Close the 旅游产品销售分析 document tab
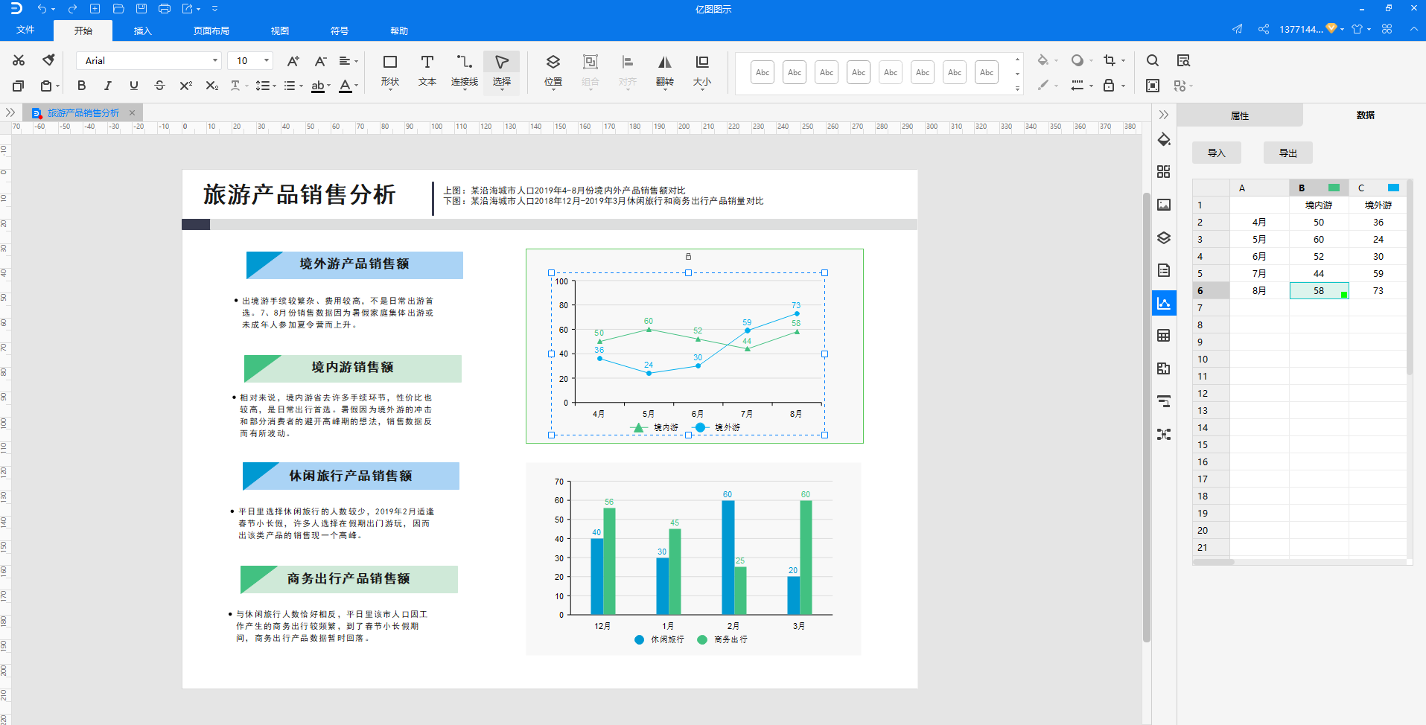 (132, 113)
